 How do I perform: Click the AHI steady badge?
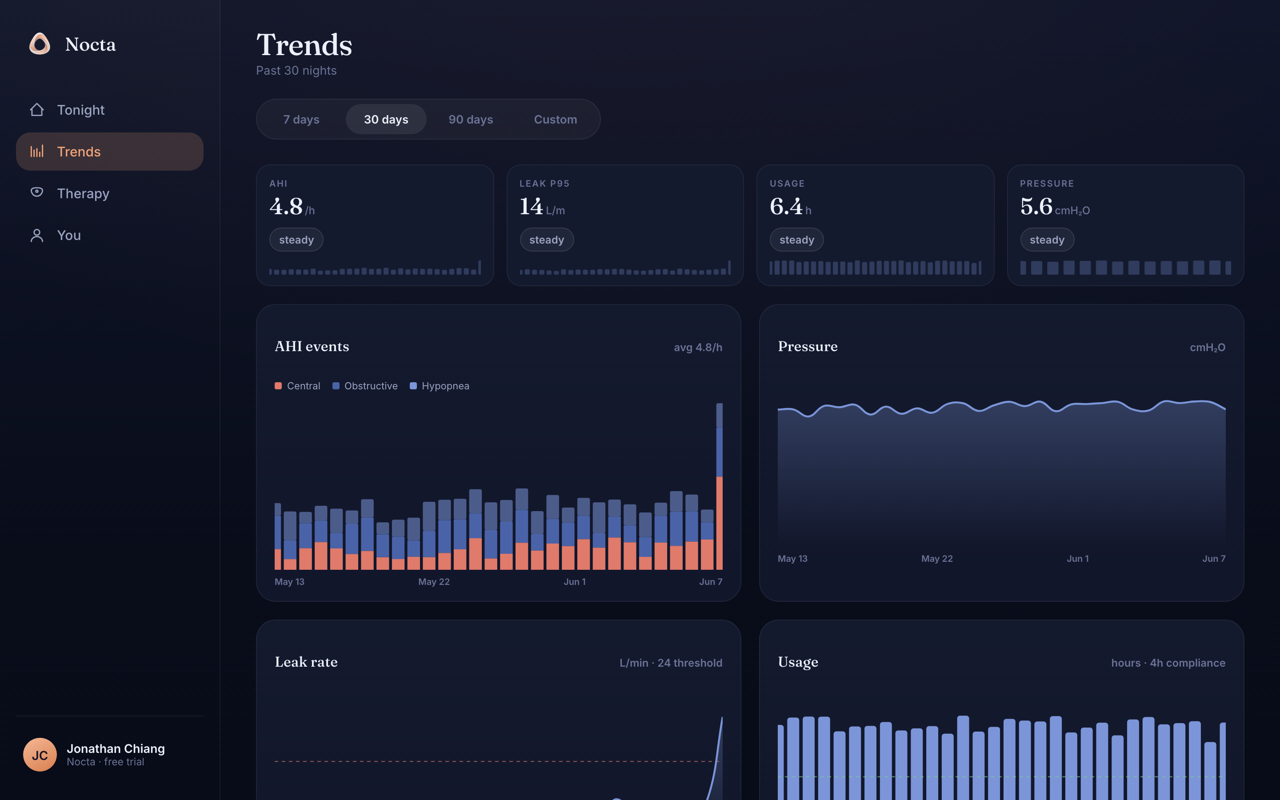[296, 240]
